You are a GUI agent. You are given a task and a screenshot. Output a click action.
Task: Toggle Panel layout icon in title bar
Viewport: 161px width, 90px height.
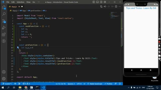97,2
